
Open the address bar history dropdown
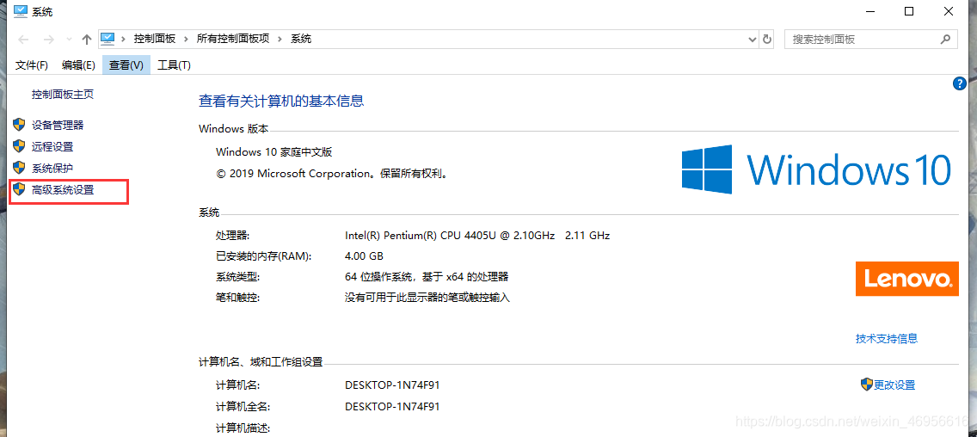[x=752, y=39]
